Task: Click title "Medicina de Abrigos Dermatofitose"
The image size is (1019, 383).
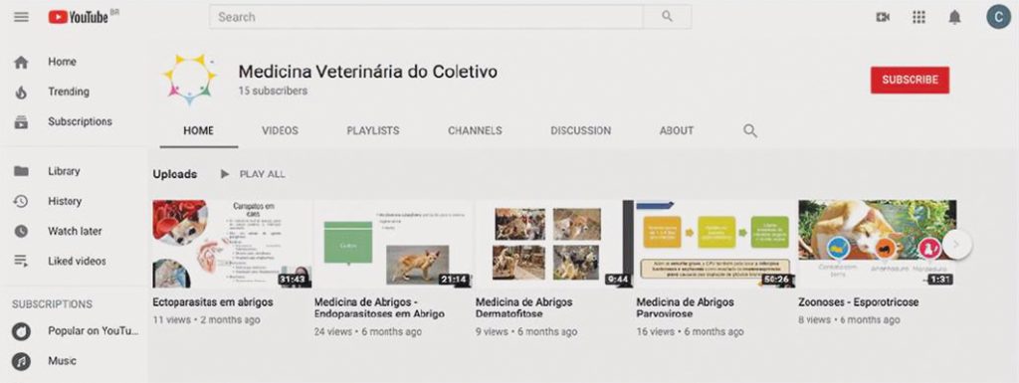Action: pos(523,308)
